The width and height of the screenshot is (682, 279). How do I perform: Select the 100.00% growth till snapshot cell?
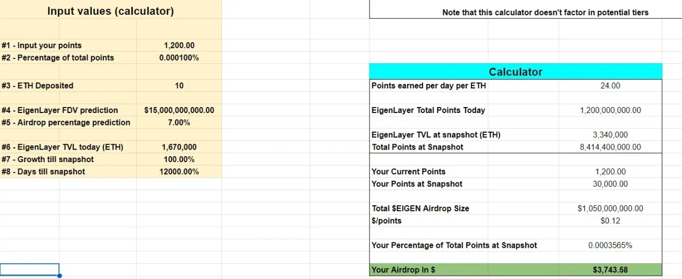179,159
